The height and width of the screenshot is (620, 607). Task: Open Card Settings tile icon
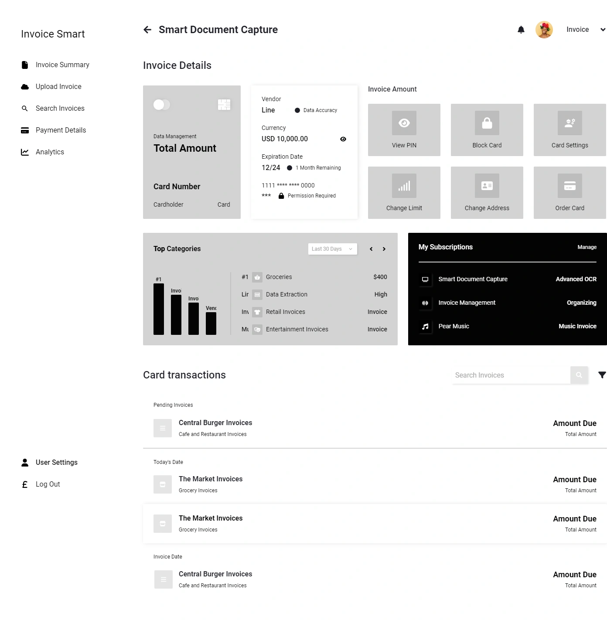pos(569,123)
